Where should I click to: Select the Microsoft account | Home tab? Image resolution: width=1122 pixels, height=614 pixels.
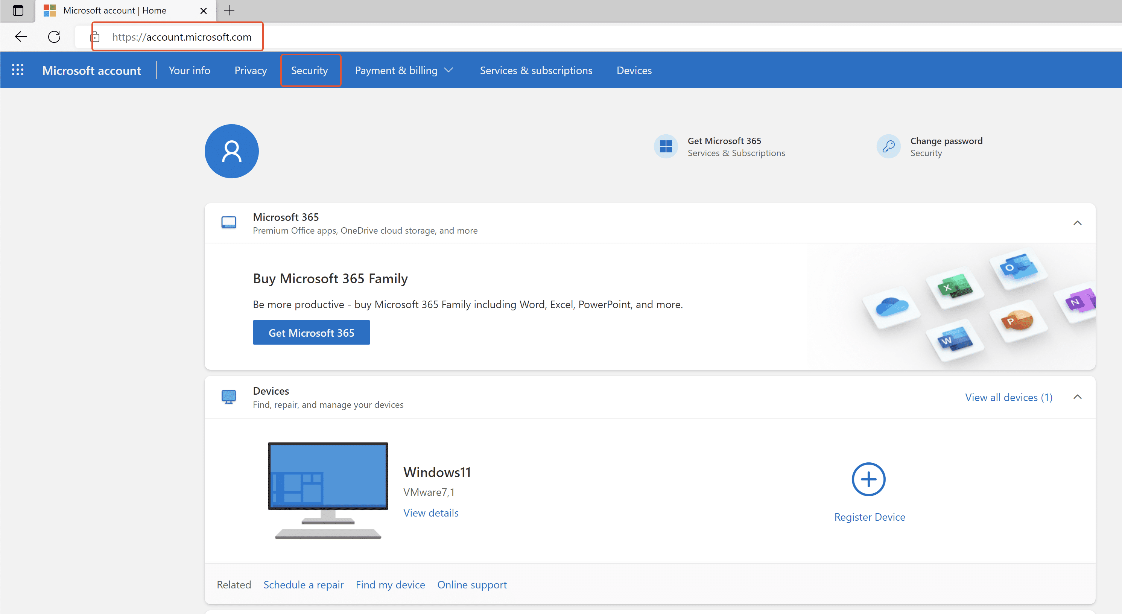125,11
